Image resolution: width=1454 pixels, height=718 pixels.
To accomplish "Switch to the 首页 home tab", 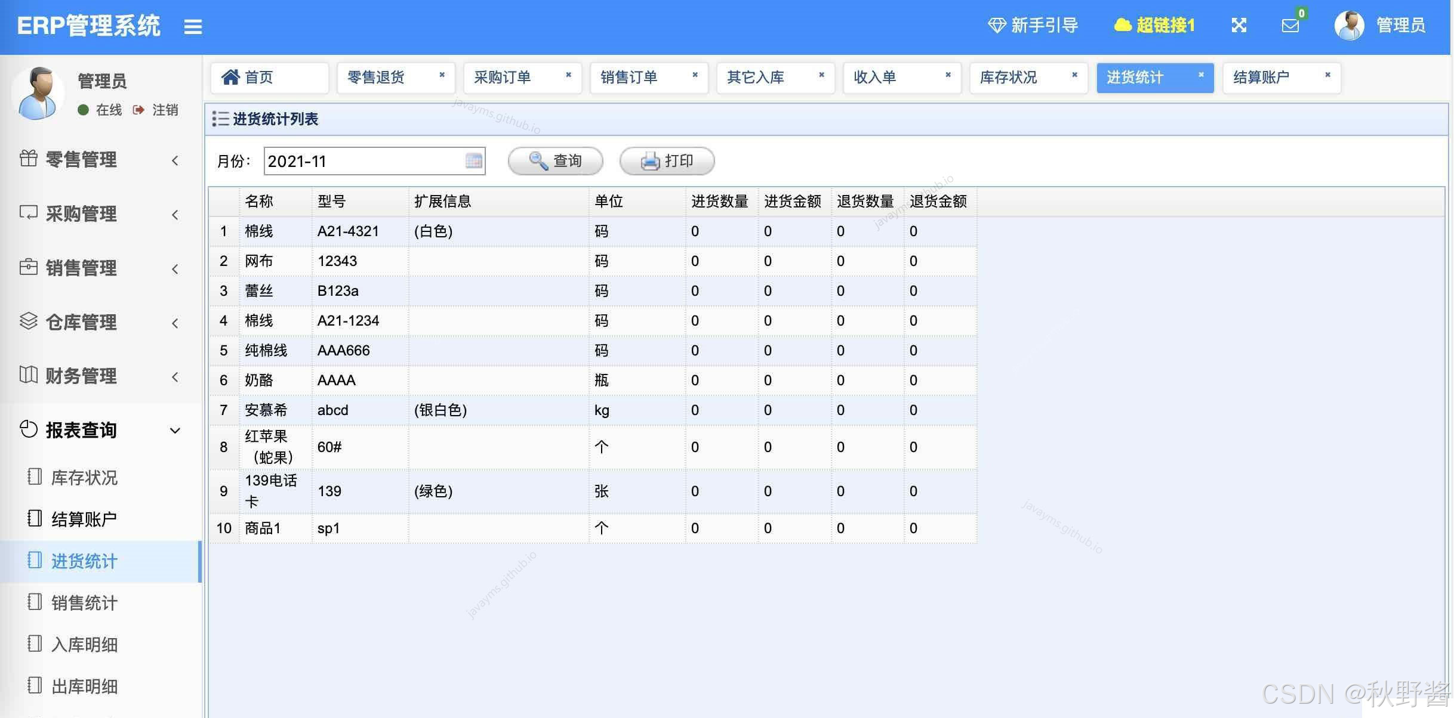I will (258, 78).
